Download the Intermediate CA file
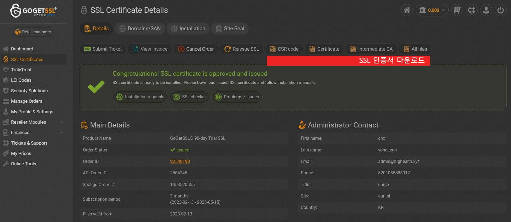This screenshot has width=511, height=222. pos(371,49)
